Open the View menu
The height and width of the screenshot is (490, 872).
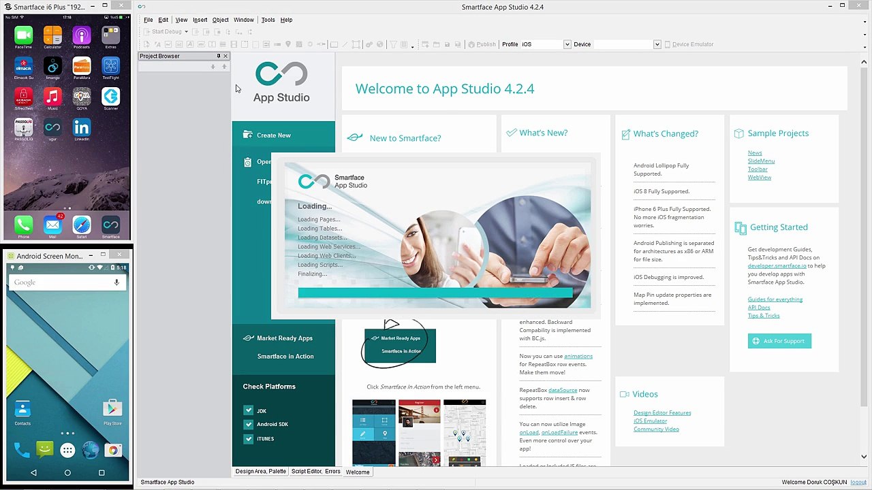pos(181,20)
